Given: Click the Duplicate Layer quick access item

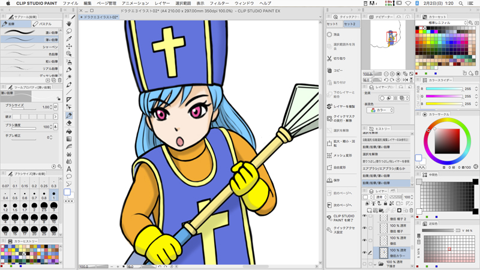Looking at the screenshot, I should pos(341,106).
